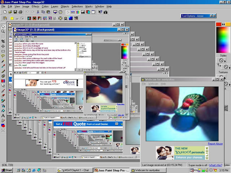Open the Colors menu

(x=45, y=6)
